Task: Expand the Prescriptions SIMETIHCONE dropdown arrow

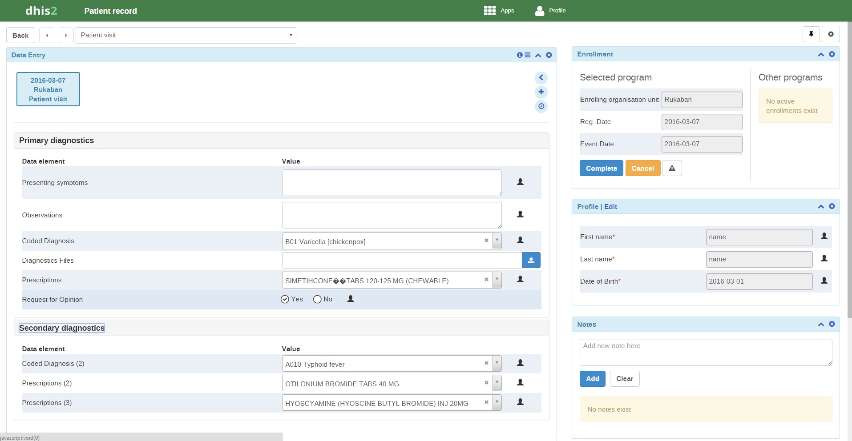Action: click(497, 280)
